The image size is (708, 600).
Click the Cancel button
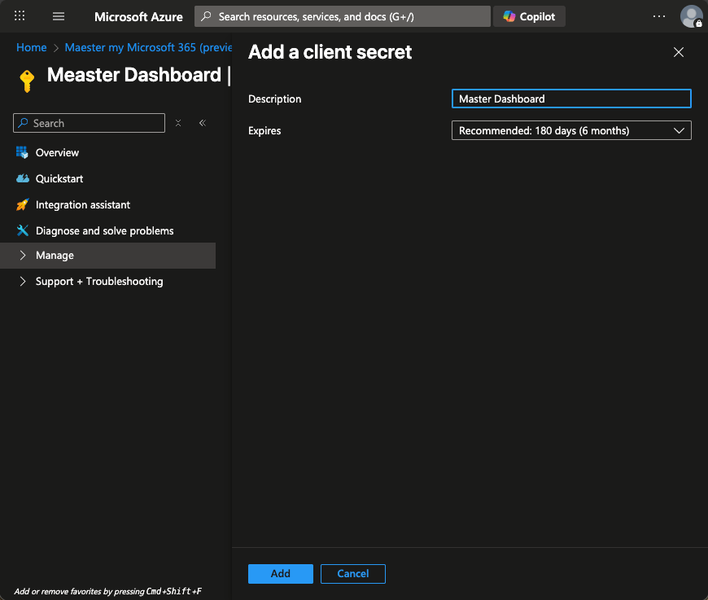click(352, 573)
